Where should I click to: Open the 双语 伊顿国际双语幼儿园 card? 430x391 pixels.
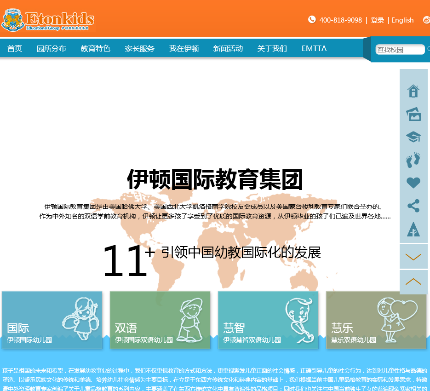tap(160, 320)
